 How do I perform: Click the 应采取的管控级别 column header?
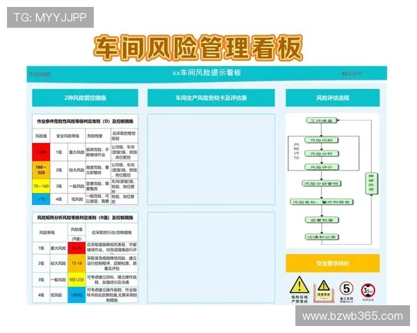click(124, 136)
